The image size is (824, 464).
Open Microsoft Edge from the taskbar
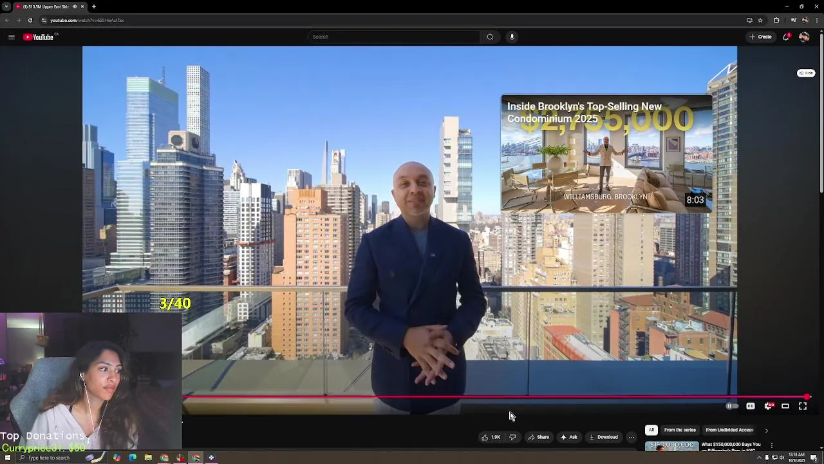click(132, 458)
